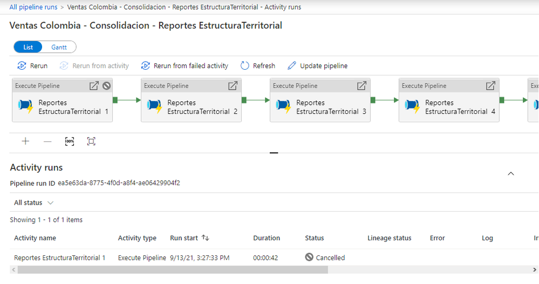Open pipeline link on Reportes EstructuraTerritorial 3

point(362,86)
